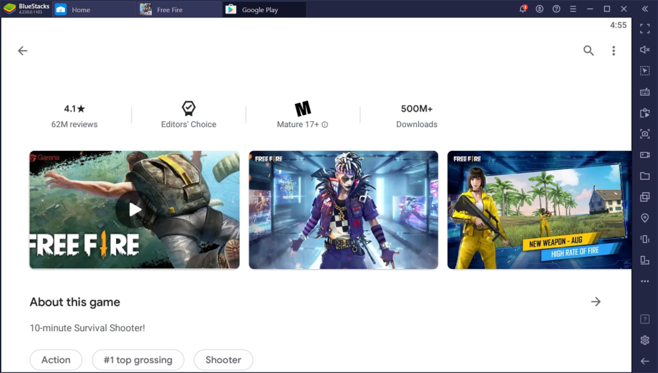Toggle fullscreen mode from the sidebar
The height and width of the screenshot is (373, 658).
click(x=645, y=29)
